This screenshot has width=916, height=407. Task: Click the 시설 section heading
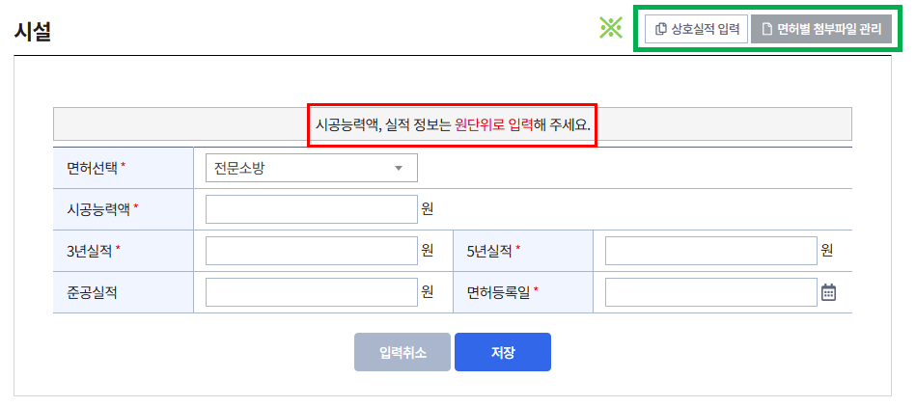pyautogui.click(x=32, y=31)
